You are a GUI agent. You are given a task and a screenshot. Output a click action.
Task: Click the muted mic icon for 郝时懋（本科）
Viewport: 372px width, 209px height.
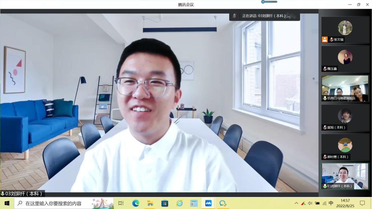(325, 157)
